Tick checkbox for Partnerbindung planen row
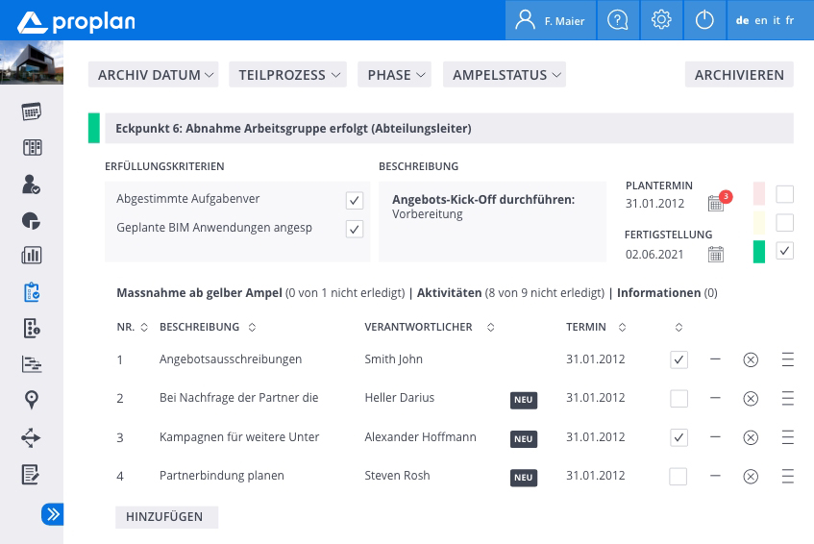 click(x=678, y=476)
